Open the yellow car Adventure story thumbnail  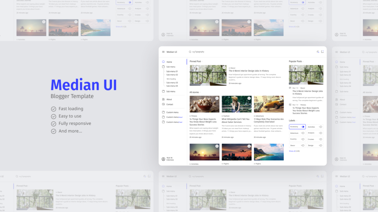click(269, 104)
